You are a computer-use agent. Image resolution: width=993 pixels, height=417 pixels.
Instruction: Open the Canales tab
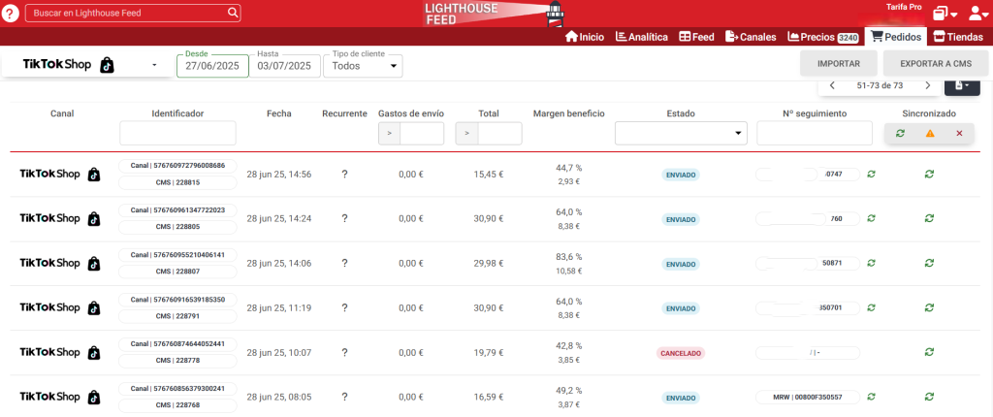tap(751, 37)
